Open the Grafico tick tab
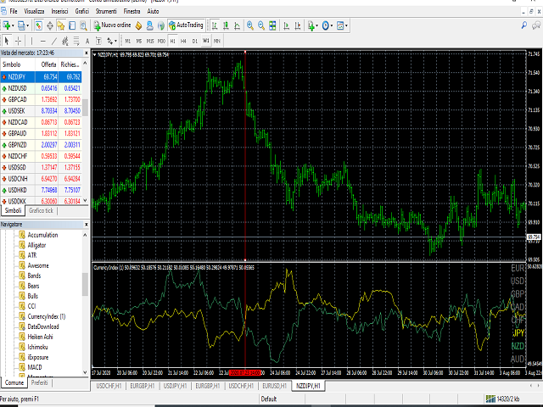This screenshot has height=407, width=543. point(41,210)
